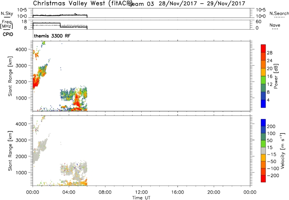289x200 pixels.
Task: Click the 'CPID' row label
Action: point(8,34)
